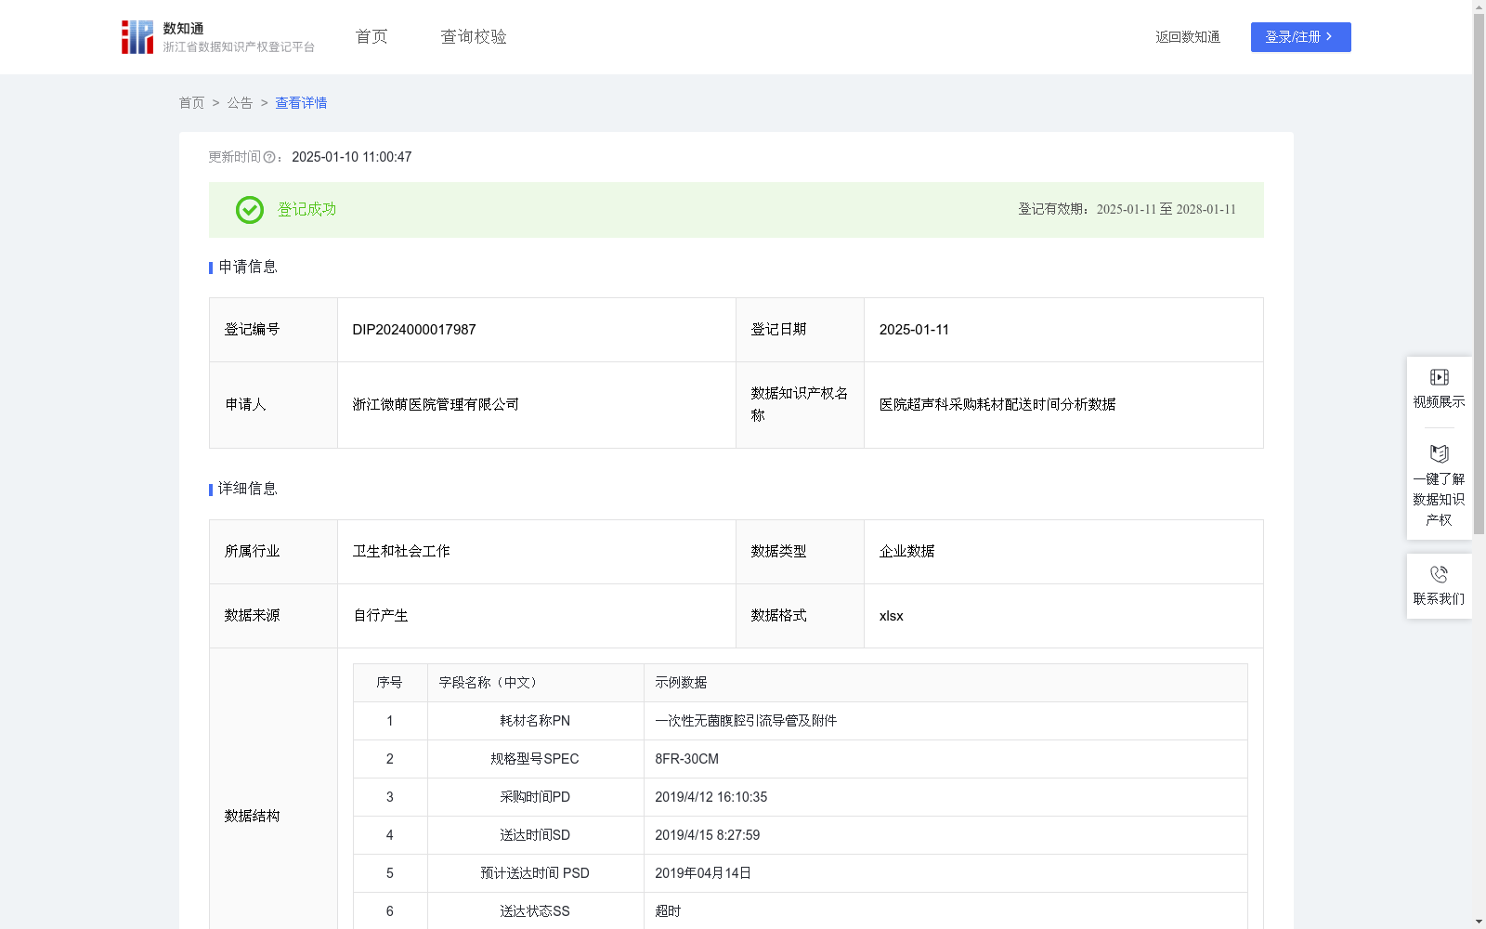1486x929 pixels.
Task: Click the 所属行业 label cell
Action: pyautogui.click(x=274, y=552)
